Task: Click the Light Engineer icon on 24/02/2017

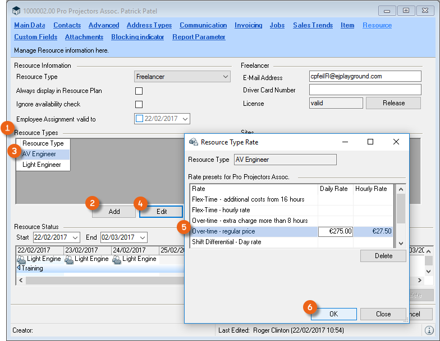Action: (117, 259)
